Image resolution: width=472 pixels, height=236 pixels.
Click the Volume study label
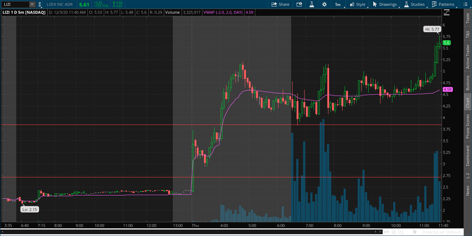(173, 12)
